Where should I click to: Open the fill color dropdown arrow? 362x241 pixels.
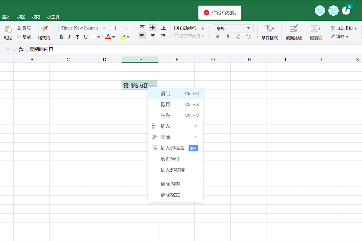click(128, 37)
